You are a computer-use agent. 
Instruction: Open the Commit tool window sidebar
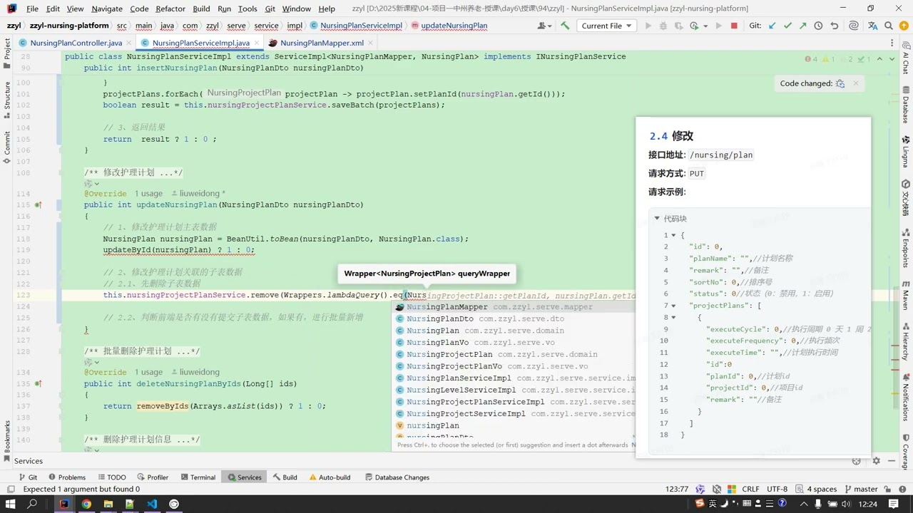[7, 146]
